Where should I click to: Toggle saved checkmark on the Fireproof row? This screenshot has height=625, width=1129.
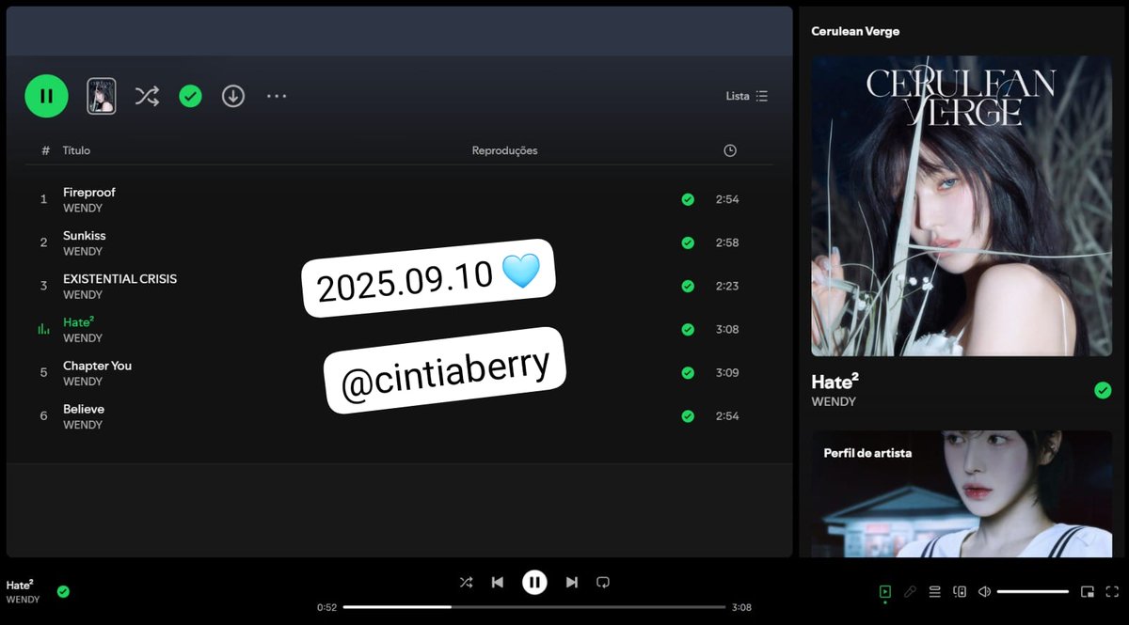click(x=688, y=199)
